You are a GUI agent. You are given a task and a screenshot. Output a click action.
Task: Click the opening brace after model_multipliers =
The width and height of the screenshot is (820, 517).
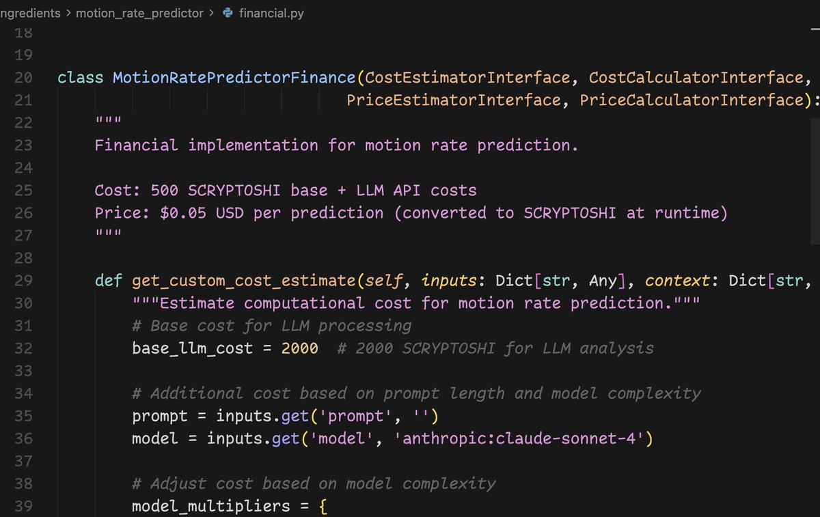point(323,506)
